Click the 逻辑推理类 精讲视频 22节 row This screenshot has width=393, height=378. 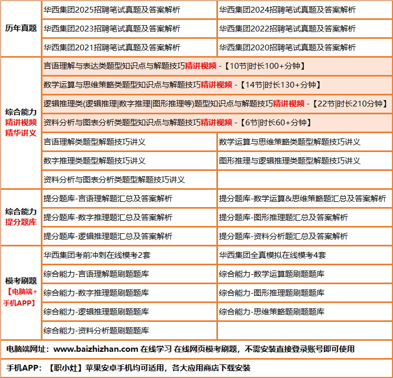217,104
